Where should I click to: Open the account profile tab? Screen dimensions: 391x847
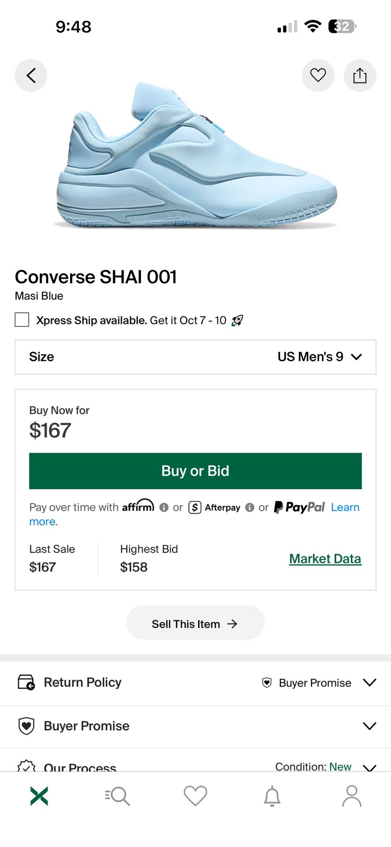click(x=352, y=796)
